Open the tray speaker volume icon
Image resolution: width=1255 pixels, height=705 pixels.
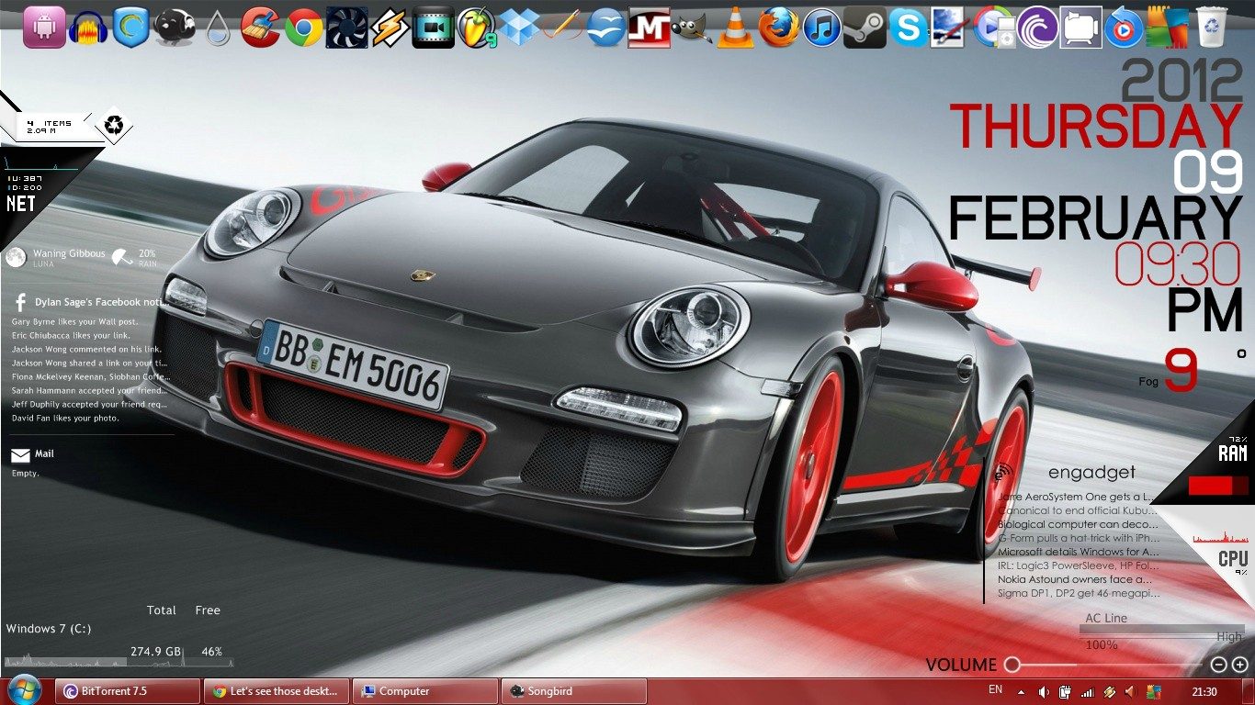point(1044,691)
